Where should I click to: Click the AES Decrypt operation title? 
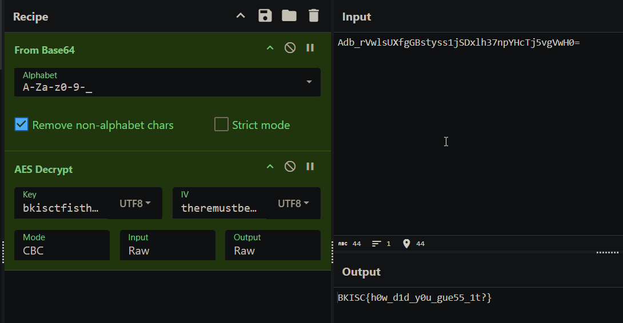(43, 169)
